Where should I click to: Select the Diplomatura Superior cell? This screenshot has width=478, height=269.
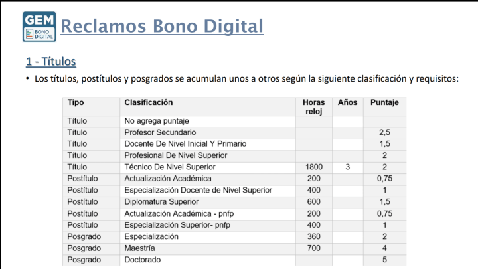pos(161,202)
